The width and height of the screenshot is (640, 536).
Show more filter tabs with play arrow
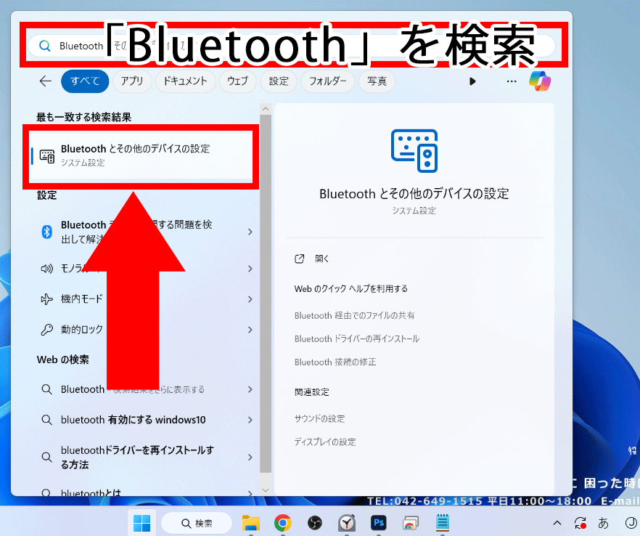[x=472, y=81]
